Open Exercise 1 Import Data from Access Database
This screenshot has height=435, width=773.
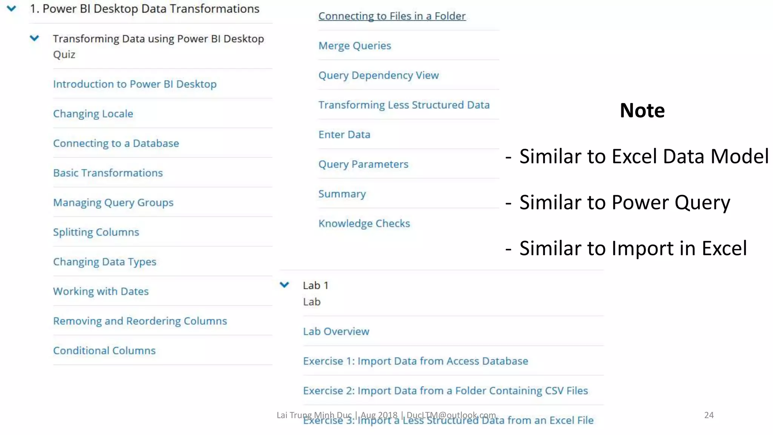coord(415,361)
